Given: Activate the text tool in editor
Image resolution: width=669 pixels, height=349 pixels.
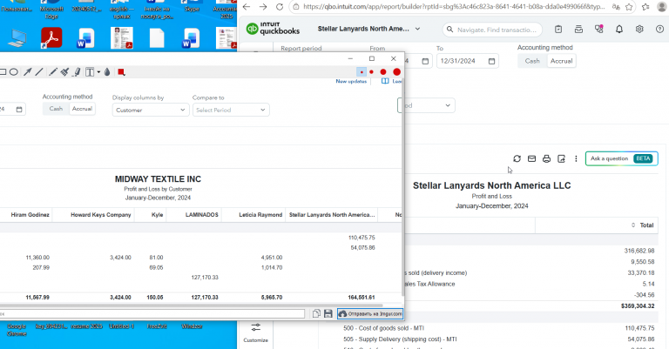Looking at the screenshot, I should tap(90, 72).
